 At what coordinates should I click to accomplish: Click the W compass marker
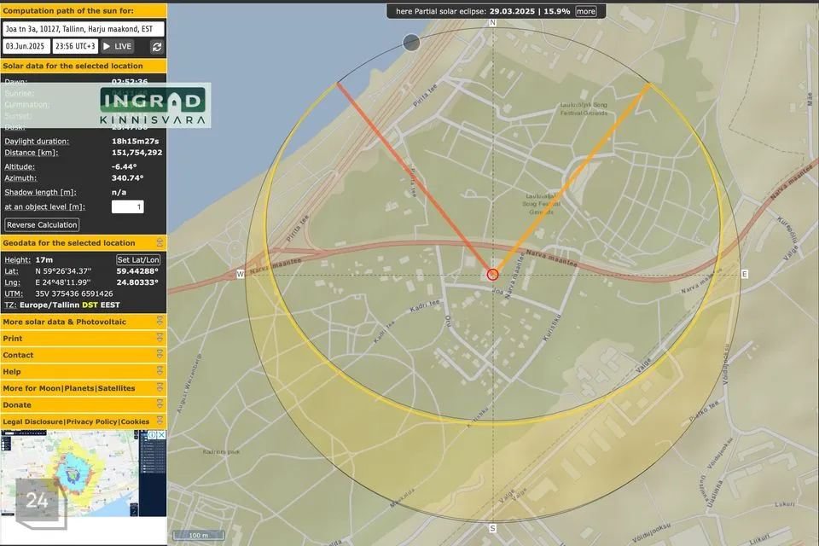241,274
